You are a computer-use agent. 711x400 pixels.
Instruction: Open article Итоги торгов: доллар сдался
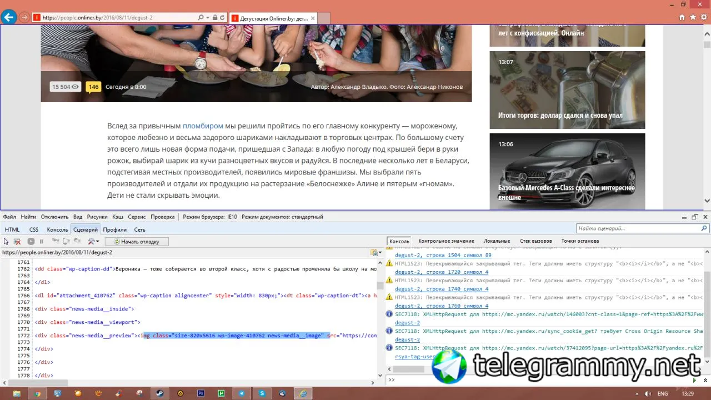(567, 90)
